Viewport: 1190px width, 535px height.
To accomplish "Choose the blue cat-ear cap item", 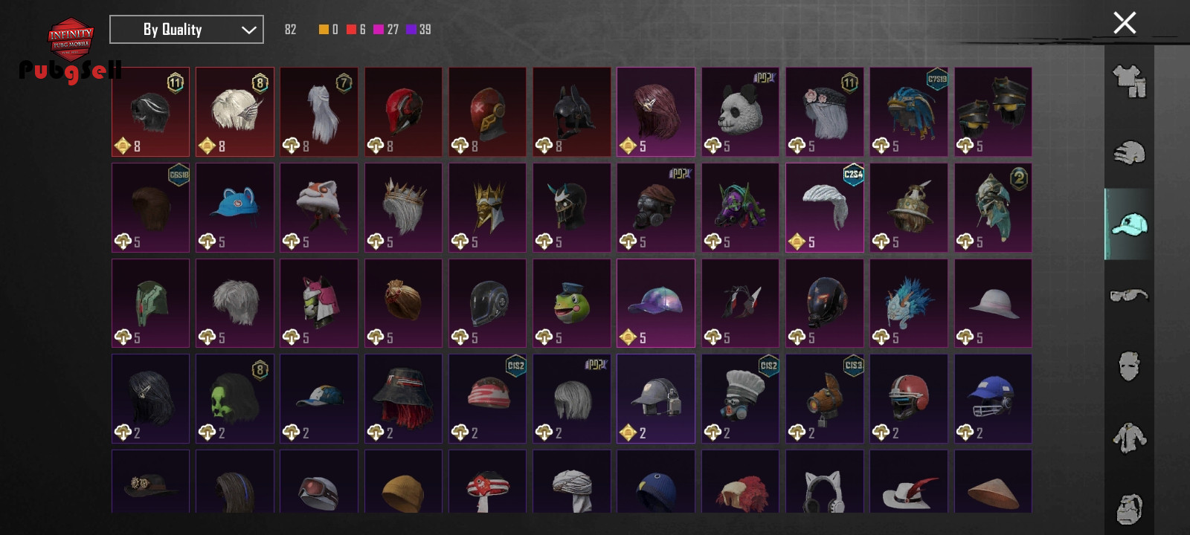I will pyautogui.click(x=234, y=208).
